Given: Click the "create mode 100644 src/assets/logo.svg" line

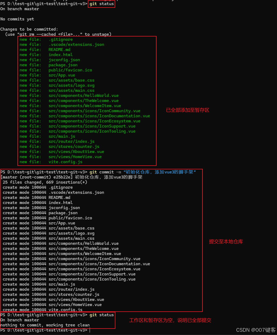Looking at the screenshot, I should coord(49,233).
